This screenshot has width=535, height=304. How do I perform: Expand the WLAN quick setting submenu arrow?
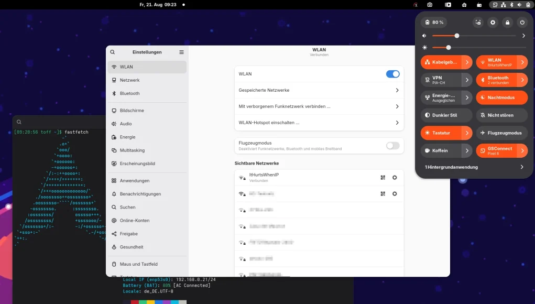(522, 62)
